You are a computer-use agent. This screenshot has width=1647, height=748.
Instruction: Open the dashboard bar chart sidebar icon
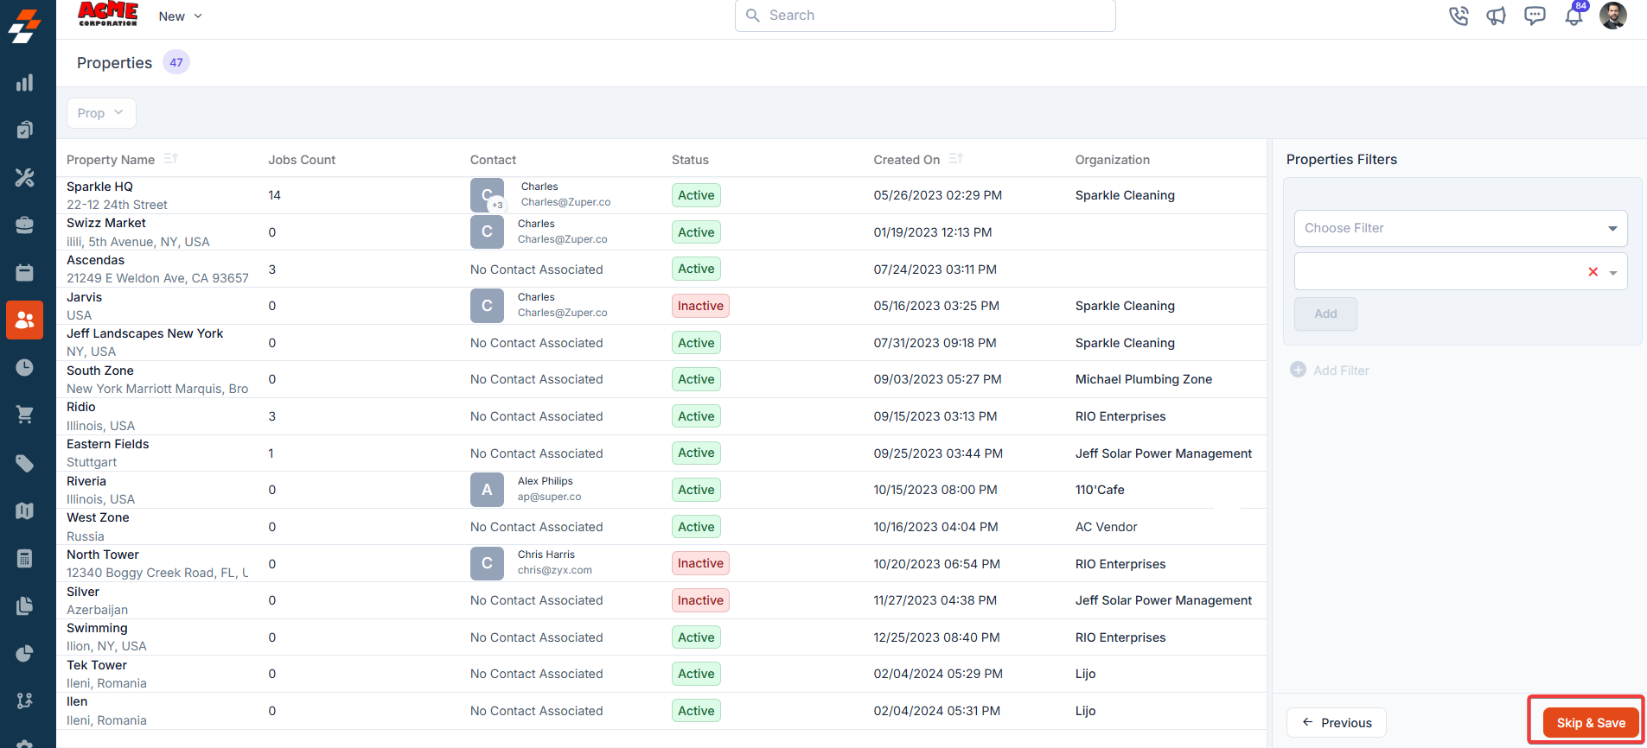pos(24,83)
